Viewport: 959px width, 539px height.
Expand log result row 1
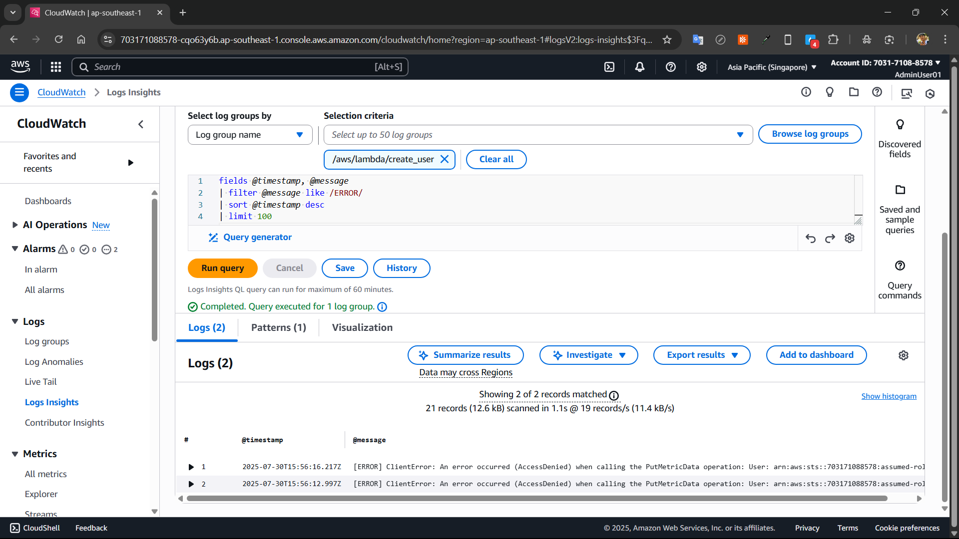191,467
